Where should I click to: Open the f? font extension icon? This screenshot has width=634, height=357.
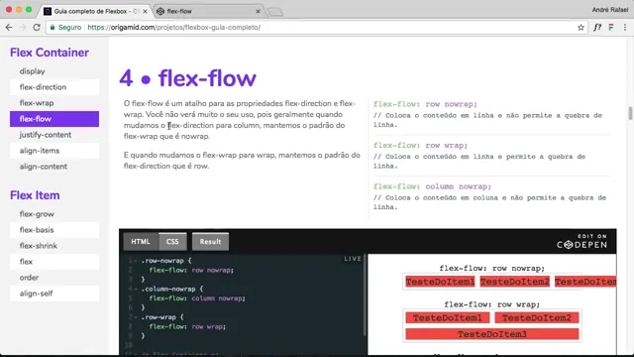(x=597, y=28)
